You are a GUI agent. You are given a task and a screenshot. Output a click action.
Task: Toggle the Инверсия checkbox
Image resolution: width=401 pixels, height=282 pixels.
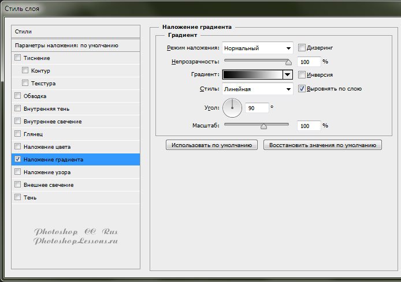click(302, 74)
